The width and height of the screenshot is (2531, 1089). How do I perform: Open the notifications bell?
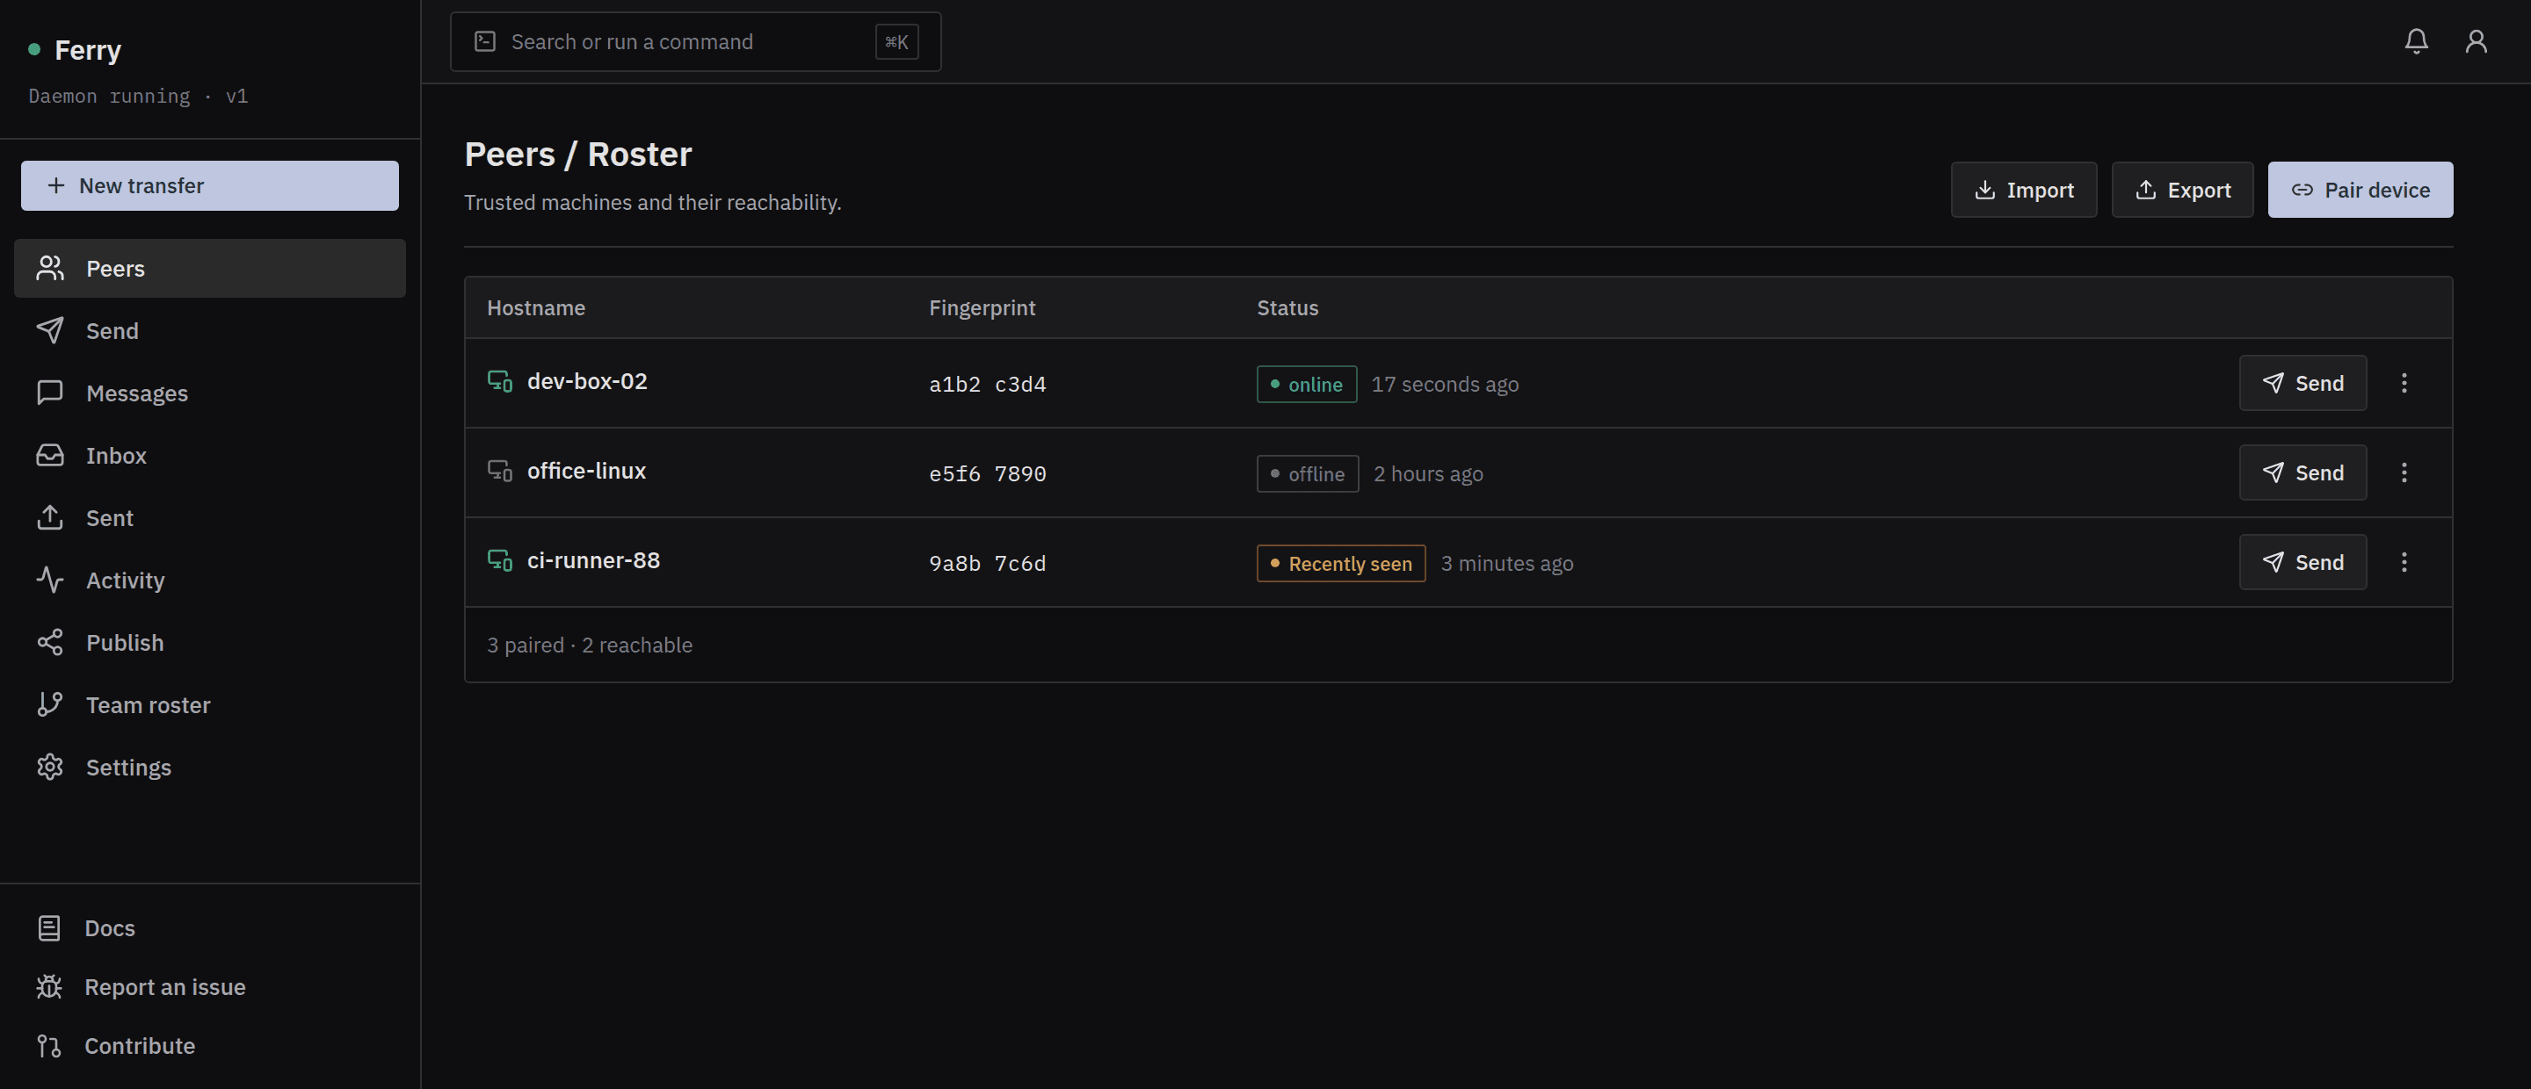(2416, 41)
